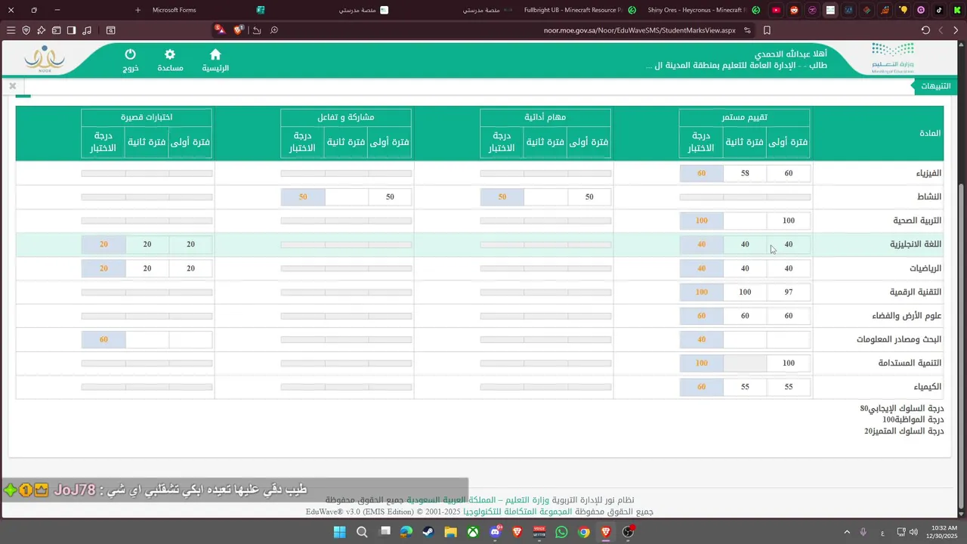Screen dimensions: 967x544
Task: Select the الرياضيات subject row label
Action: tap(925, 268)
